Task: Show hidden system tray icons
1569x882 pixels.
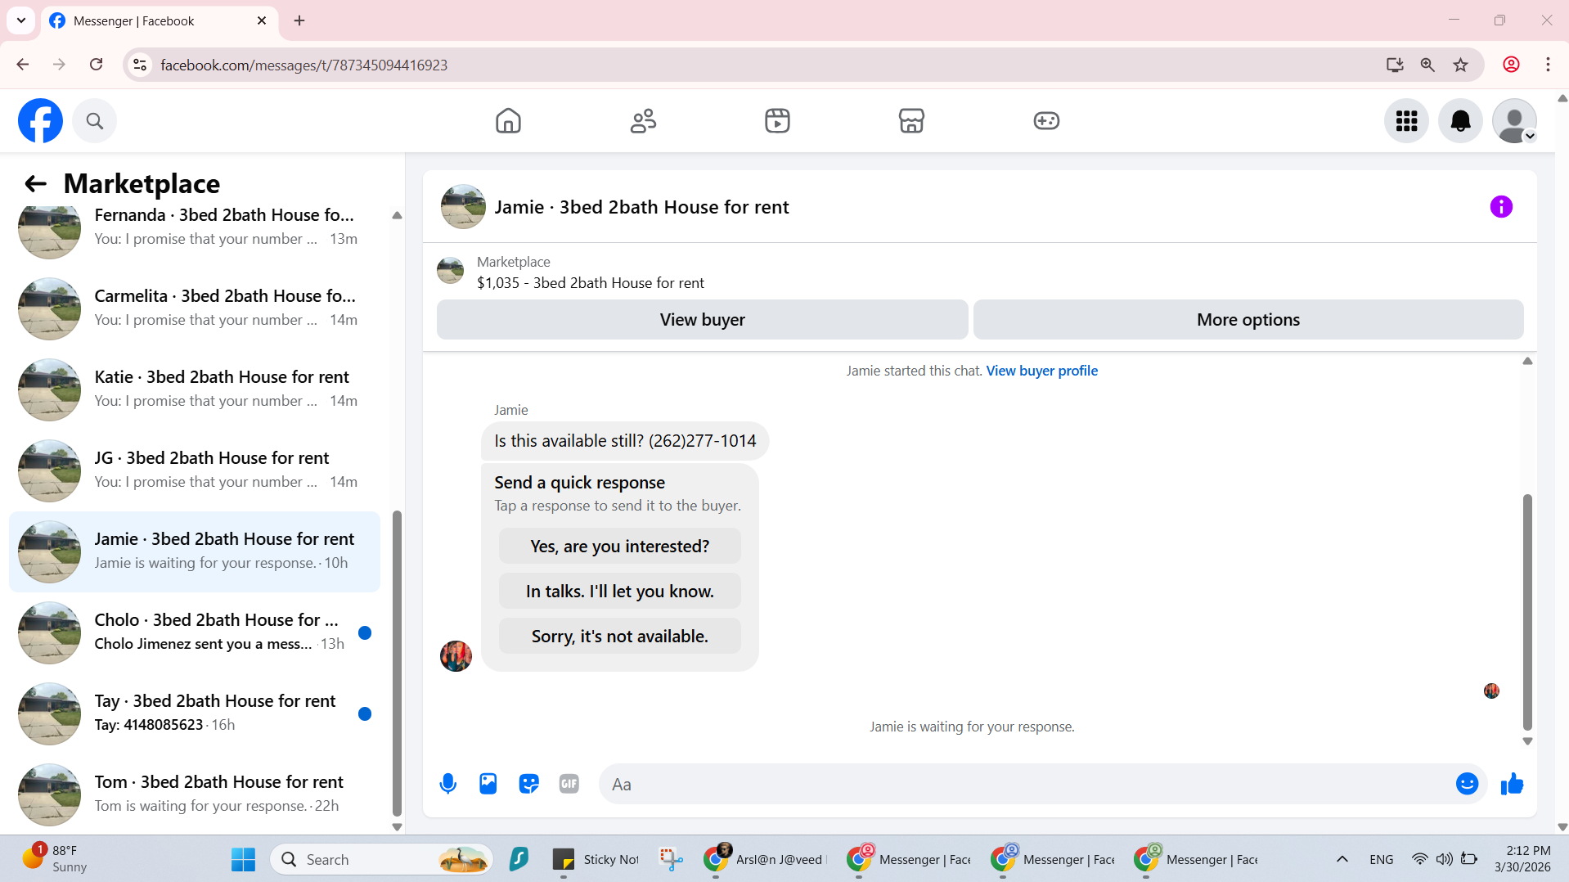Action: point(1342,859)
